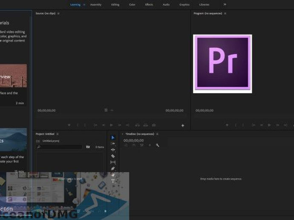Add a marker in the Timeline panel
294x220 pixels.
tap(150, 145)
